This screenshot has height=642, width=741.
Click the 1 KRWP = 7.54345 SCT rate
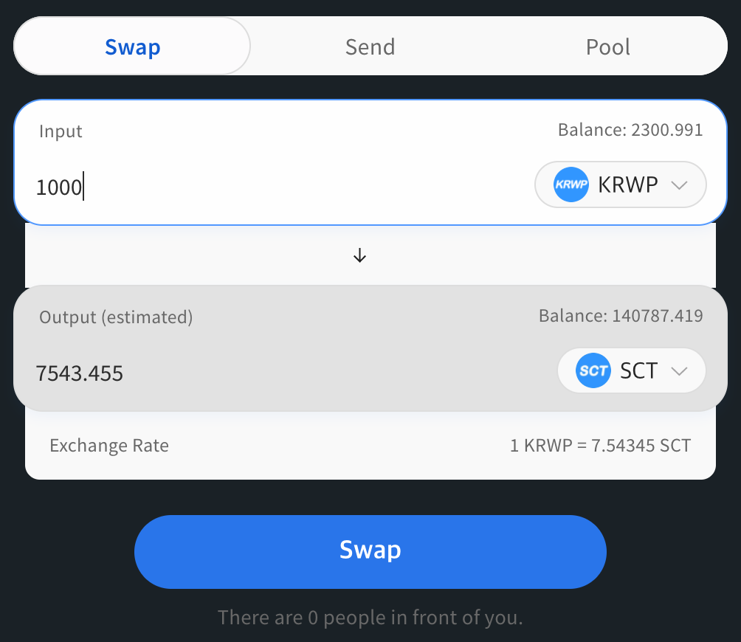pos(600,446)
